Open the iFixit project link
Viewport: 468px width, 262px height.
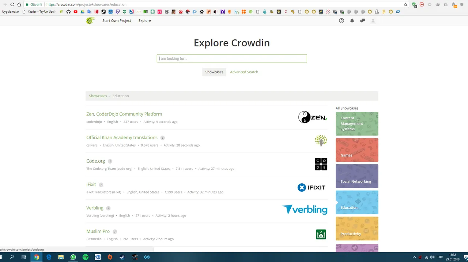(91, 184)
